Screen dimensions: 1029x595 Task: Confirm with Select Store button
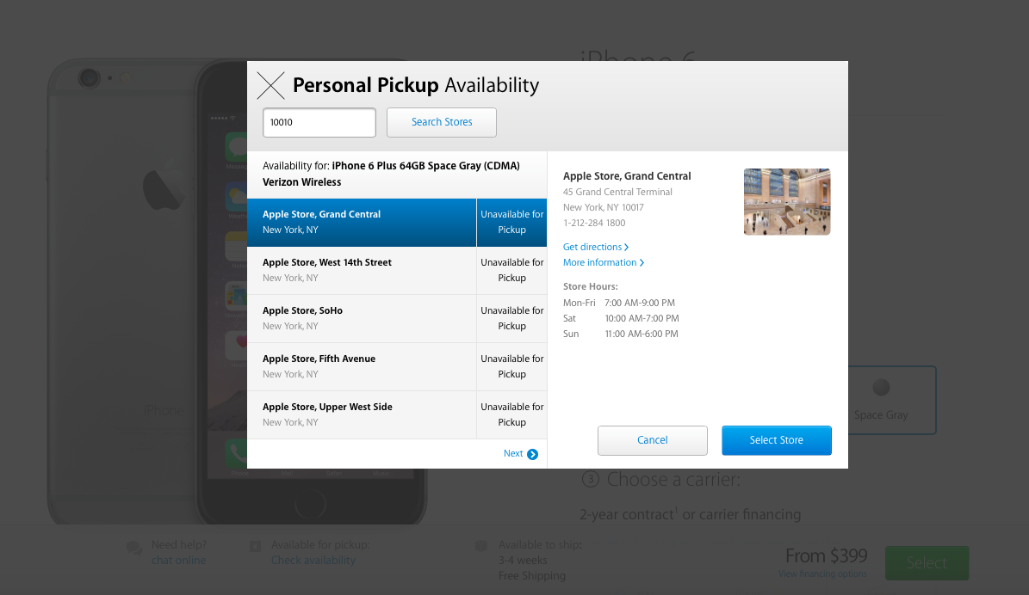(x=776, y=440)
